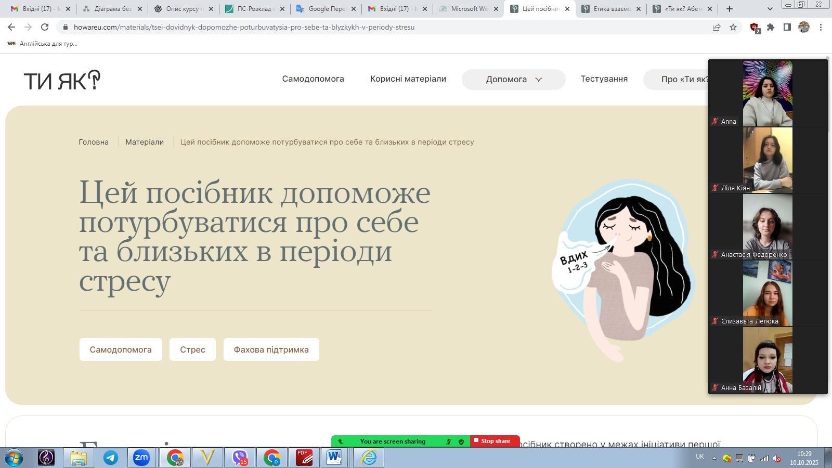Switch to the Microsoft Word browser tab
Viewport: 832px width, 468px height.
468,9
